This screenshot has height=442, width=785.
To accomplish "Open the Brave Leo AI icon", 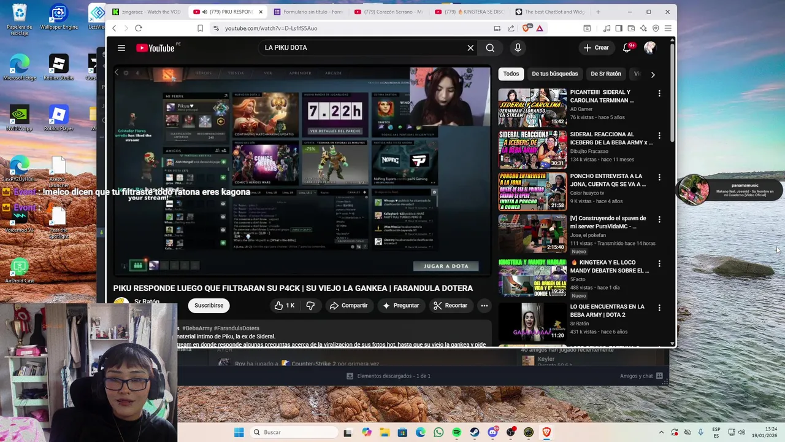I will click(643, 28).
